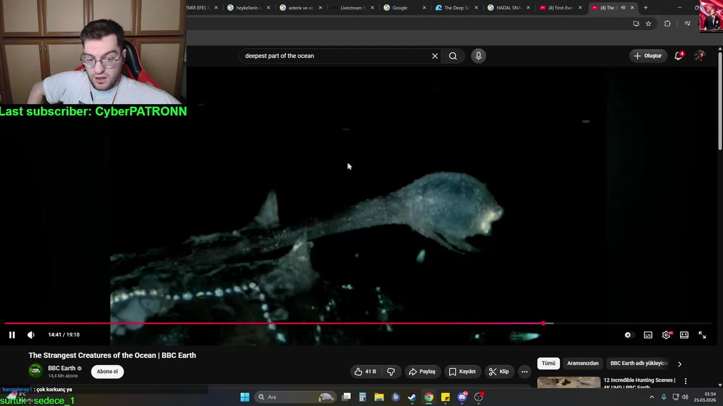
Task: Open File Explorer from the taskbar
Action: 379,397
